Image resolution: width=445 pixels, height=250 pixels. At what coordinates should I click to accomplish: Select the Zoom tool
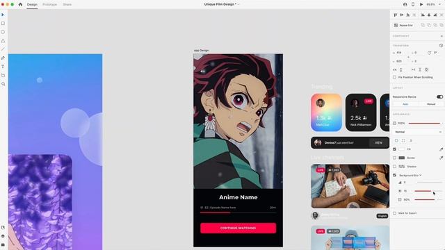[3, 84]
